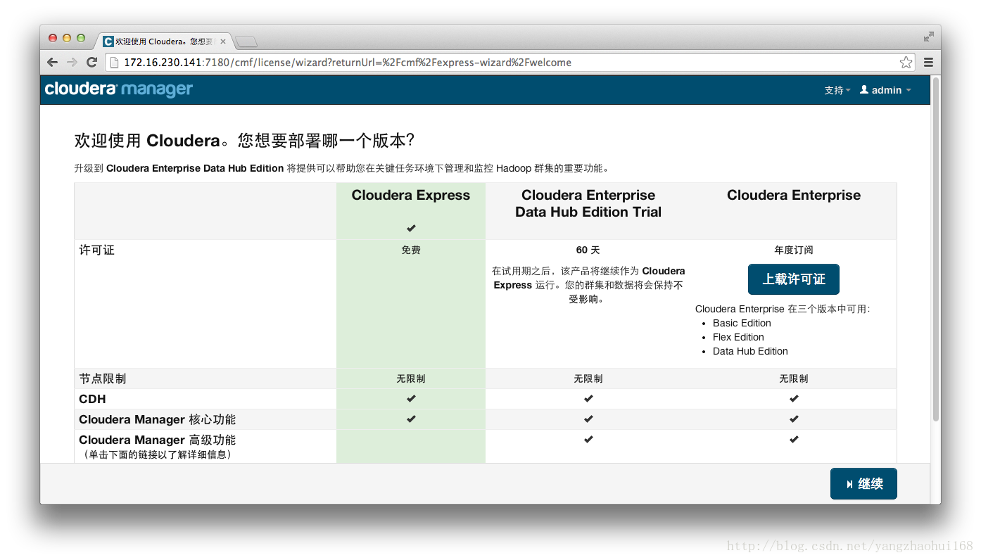Click the 'Data Hub Edition' list item
The height and width of the screenshot is (560, 981).
point(750,351)
